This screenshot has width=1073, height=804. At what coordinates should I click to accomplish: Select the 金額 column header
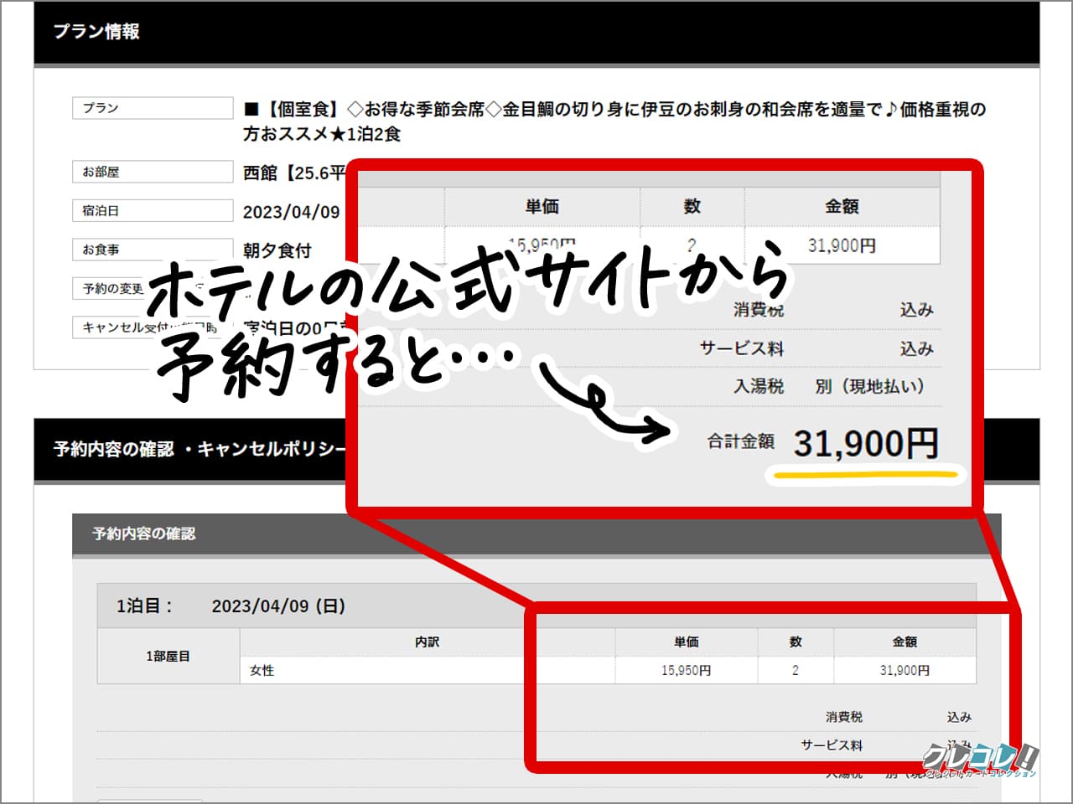[x=842, y=206]
